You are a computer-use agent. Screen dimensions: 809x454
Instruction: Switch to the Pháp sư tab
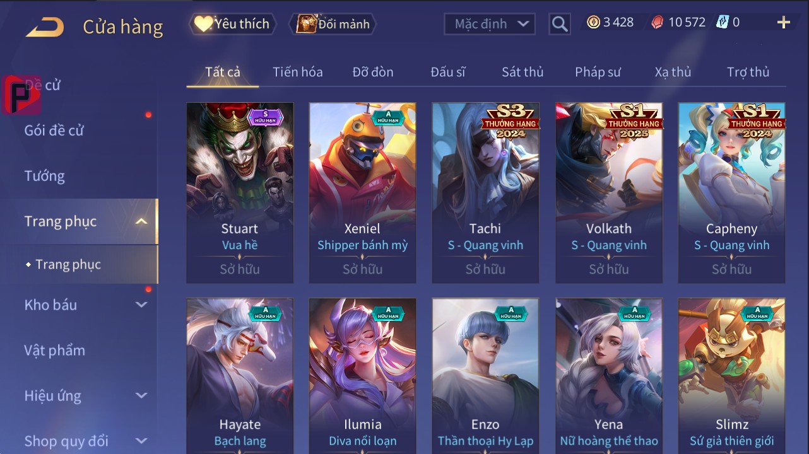pos(598,72)
